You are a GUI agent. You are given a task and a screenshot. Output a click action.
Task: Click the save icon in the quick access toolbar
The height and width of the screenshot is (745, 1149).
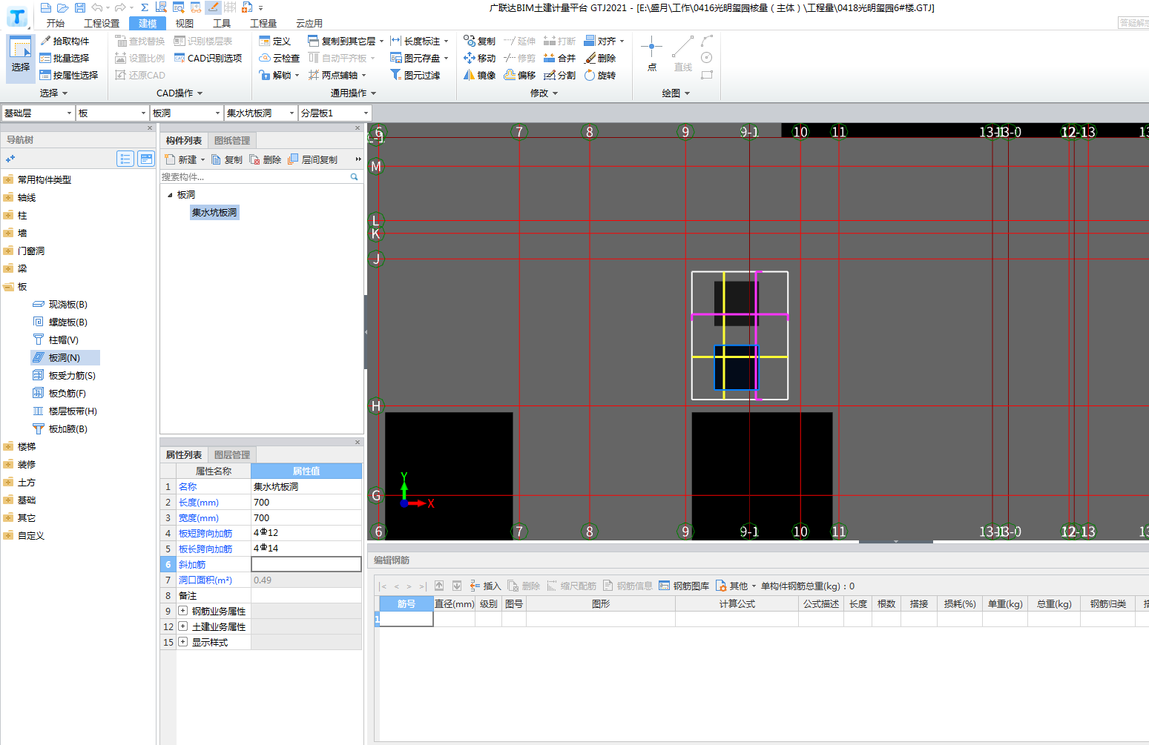80,7
